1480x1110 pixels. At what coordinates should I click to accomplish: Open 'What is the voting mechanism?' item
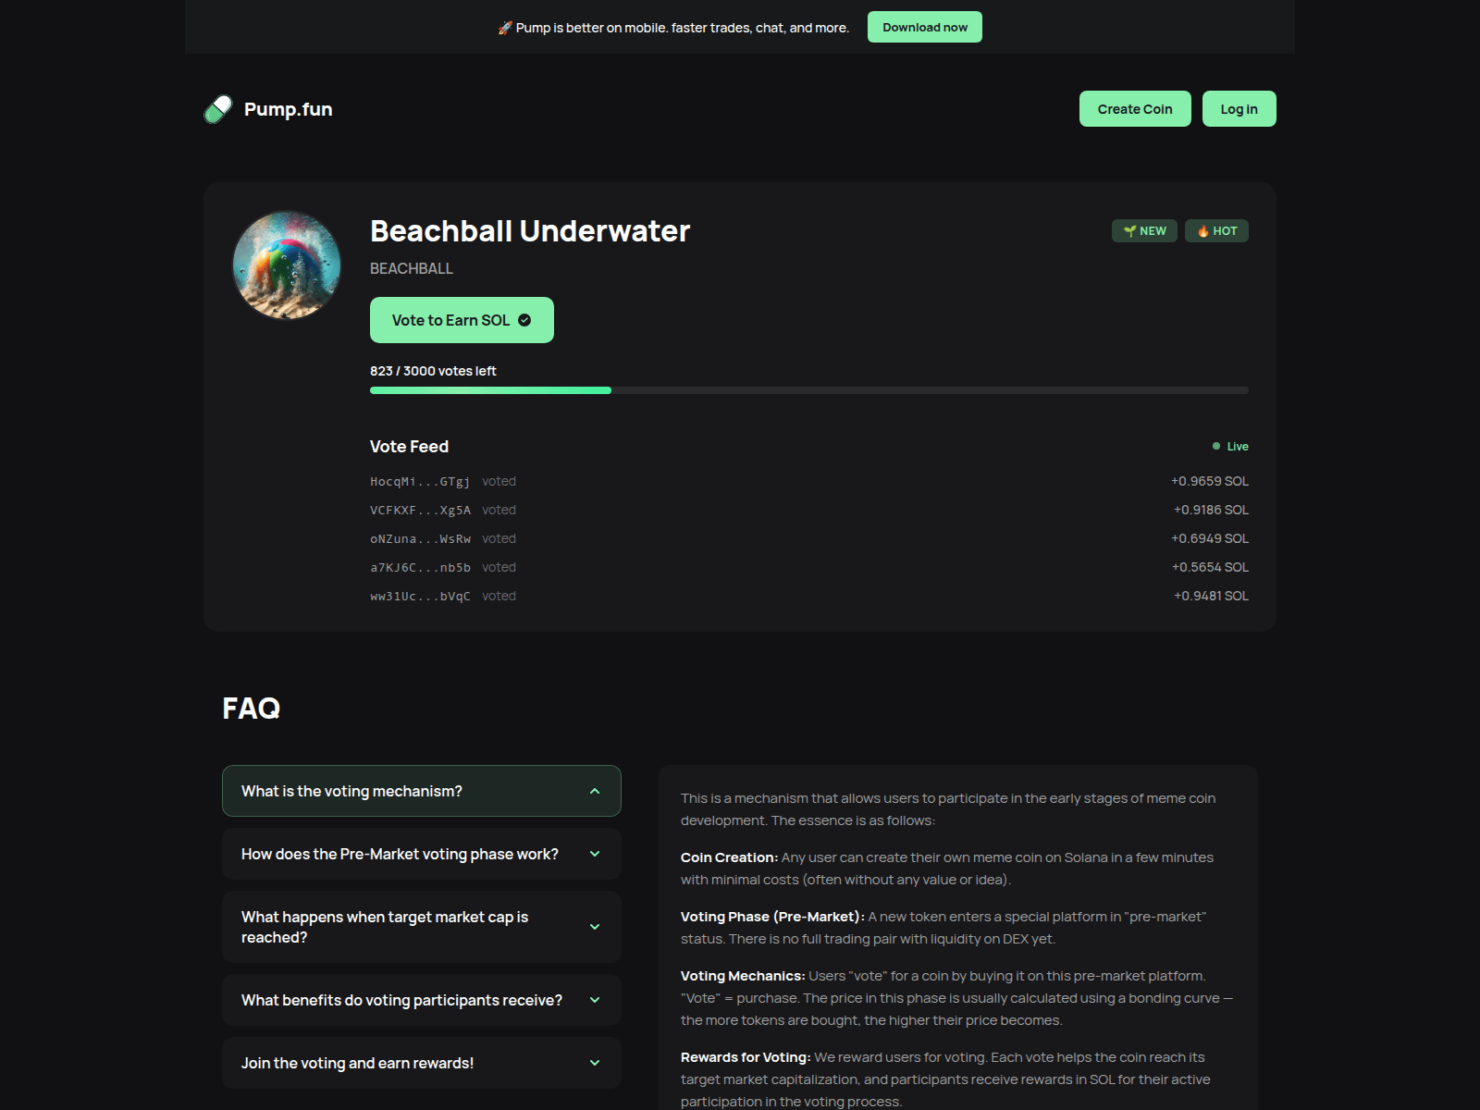click(422, 791)
